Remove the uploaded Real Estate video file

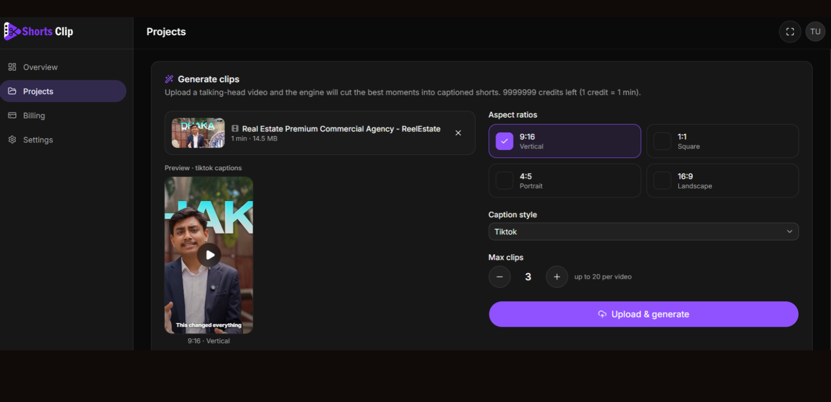458,133
